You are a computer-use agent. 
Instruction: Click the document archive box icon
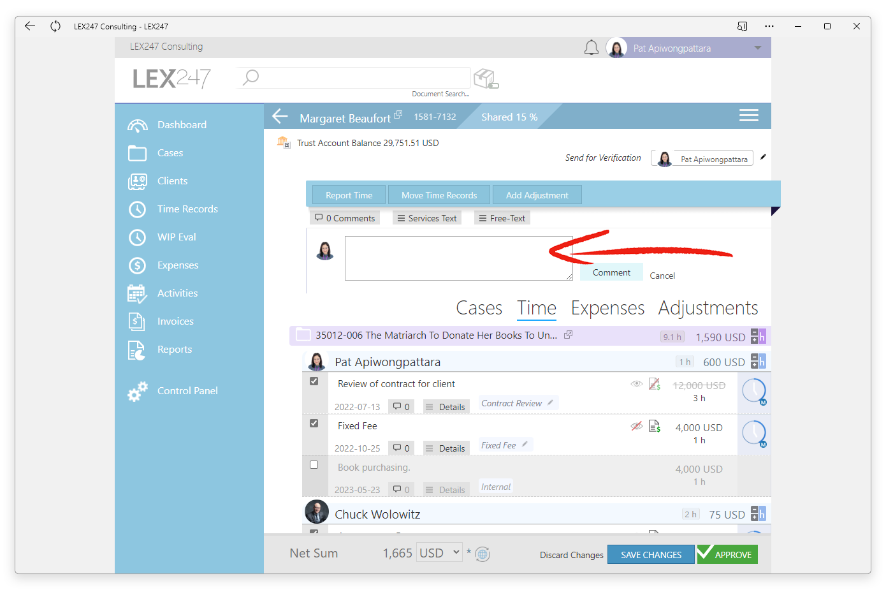pos(486,78)
